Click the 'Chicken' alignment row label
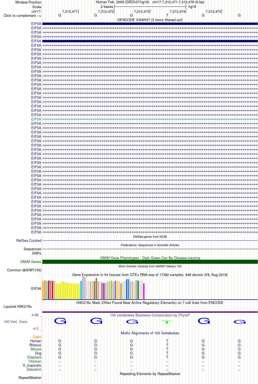This screenshot has width=258, height=384. 35,361
